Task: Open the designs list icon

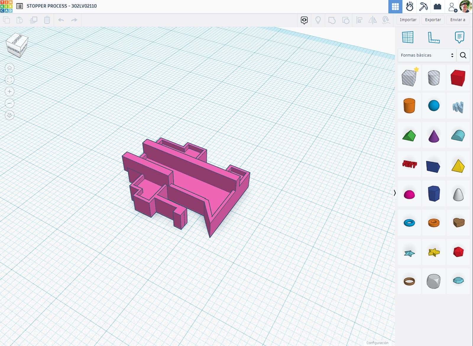Action: [20, 6]
